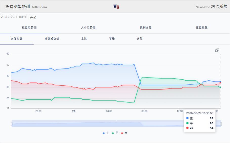Viewport: 230px width, 143px height.
Task: Click tooltip timestamp 2026-08-29 16:35:06
Action: (x=200, y=113)
